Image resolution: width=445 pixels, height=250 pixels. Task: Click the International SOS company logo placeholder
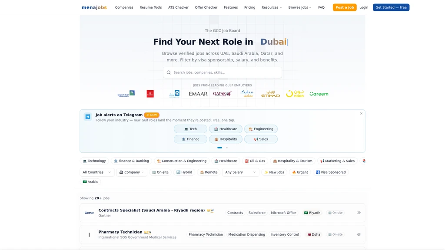tap(89, 234)
